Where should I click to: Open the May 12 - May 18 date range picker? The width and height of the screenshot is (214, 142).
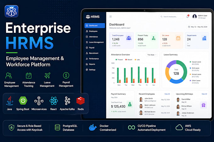[198, 27]
